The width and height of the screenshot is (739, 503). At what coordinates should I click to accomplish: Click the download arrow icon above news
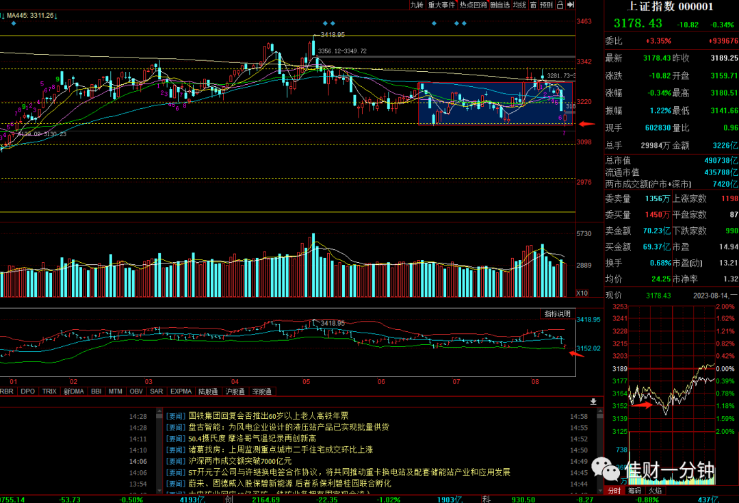(593, 402)
